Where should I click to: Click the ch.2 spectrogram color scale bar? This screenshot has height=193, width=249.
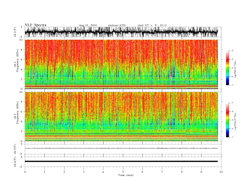coord(227,120)
